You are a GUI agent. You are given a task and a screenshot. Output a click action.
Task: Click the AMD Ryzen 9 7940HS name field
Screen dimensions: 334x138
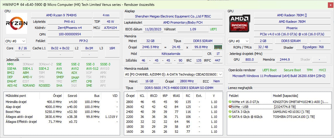point(61,15)
